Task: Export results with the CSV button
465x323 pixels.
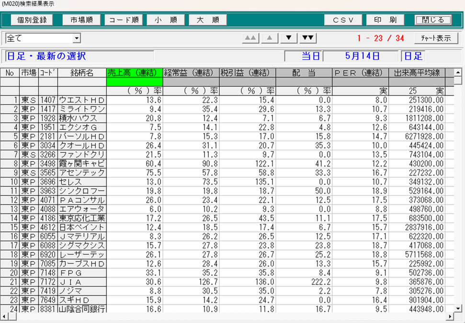Action: (343, 20)
